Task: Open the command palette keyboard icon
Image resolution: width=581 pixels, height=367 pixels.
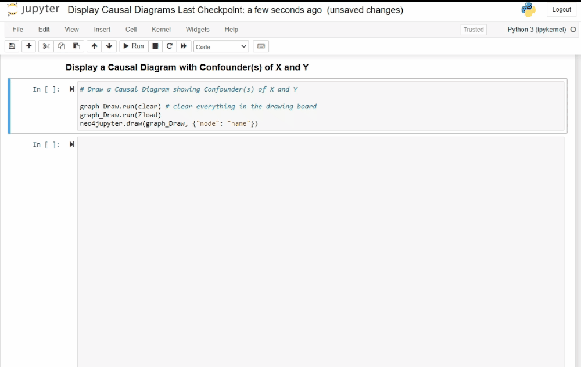Action: tap(261, 46)
